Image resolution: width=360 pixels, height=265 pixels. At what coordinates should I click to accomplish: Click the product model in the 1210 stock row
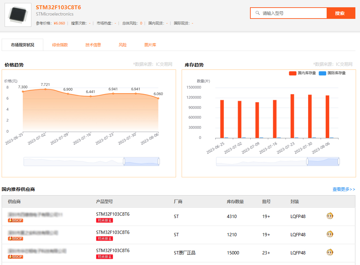click(x=113, y=232)
